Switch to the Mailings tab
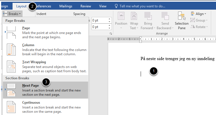Viewport: 216px width, 115px height. 66,6
